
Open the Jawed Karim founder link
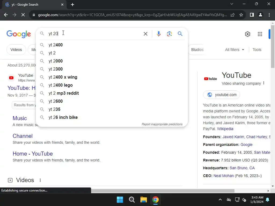[x=233, y=137]
